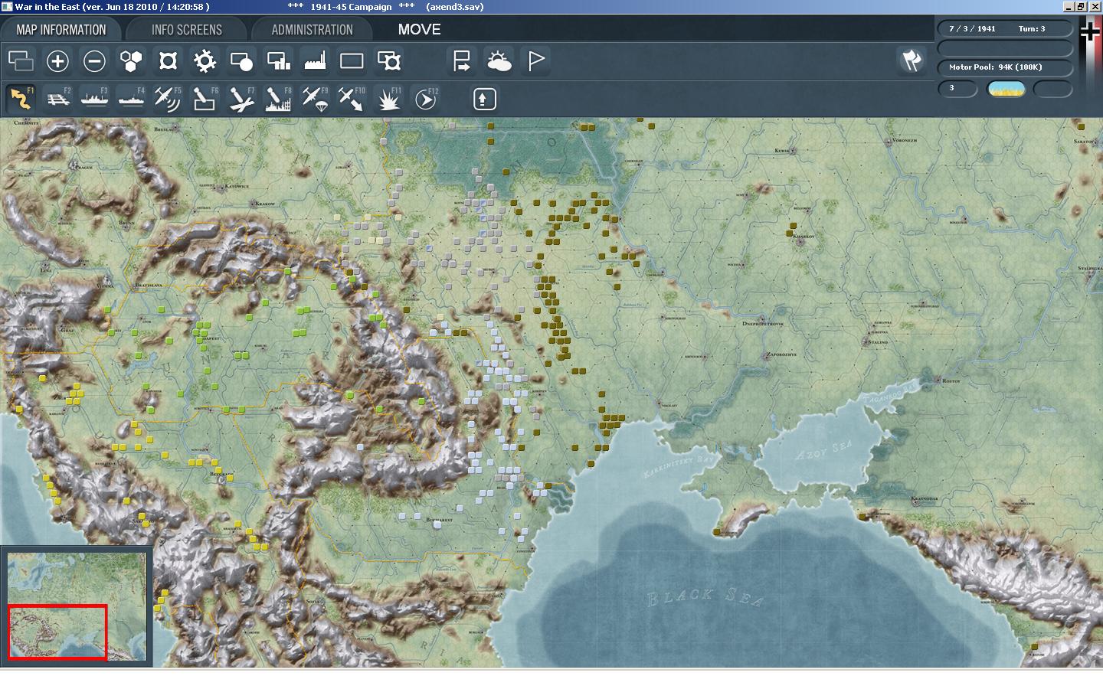
Task: Click the rectangle with circle icon
Action: (241, 60)
